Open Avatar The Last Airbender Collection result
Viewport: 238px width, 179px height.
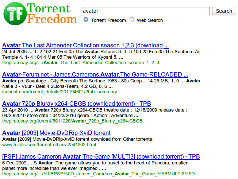coord(85,46)
